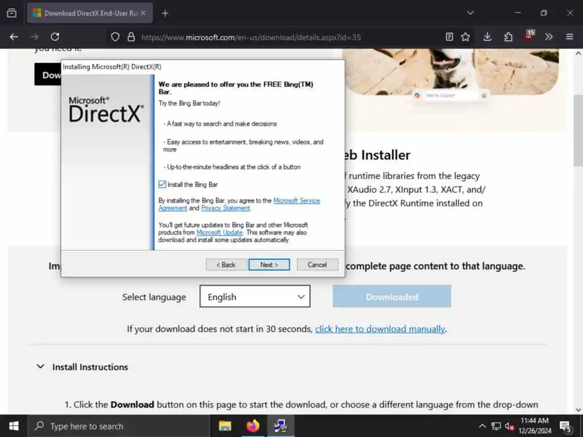Open the Microsoft Update link
This screenshot has width=583, height=437.
pyautogui.click(x=219, y=233)
